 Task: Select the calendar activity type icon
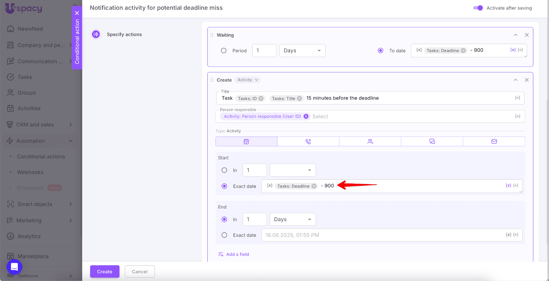246,141
